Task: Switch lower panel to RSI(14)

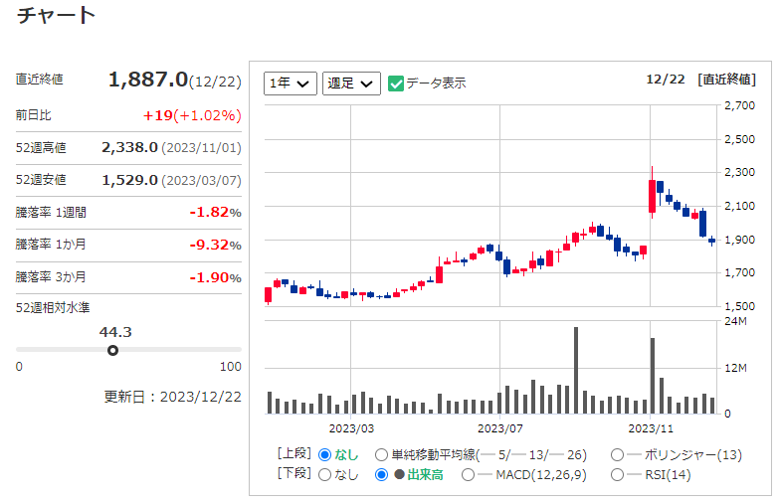Action: coord(617,475)
